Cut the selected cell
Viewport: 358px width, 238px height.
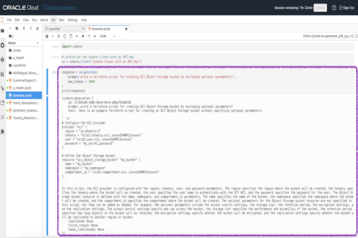point(59,36)
